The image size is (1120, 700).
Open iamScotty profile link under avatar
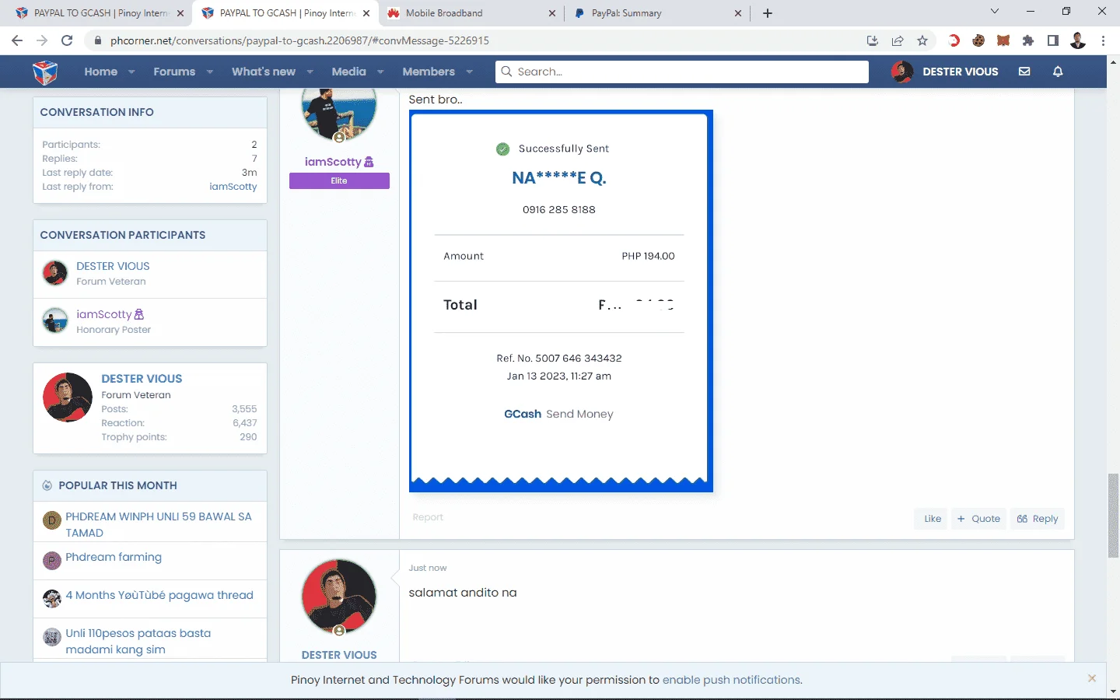point(333,162)
